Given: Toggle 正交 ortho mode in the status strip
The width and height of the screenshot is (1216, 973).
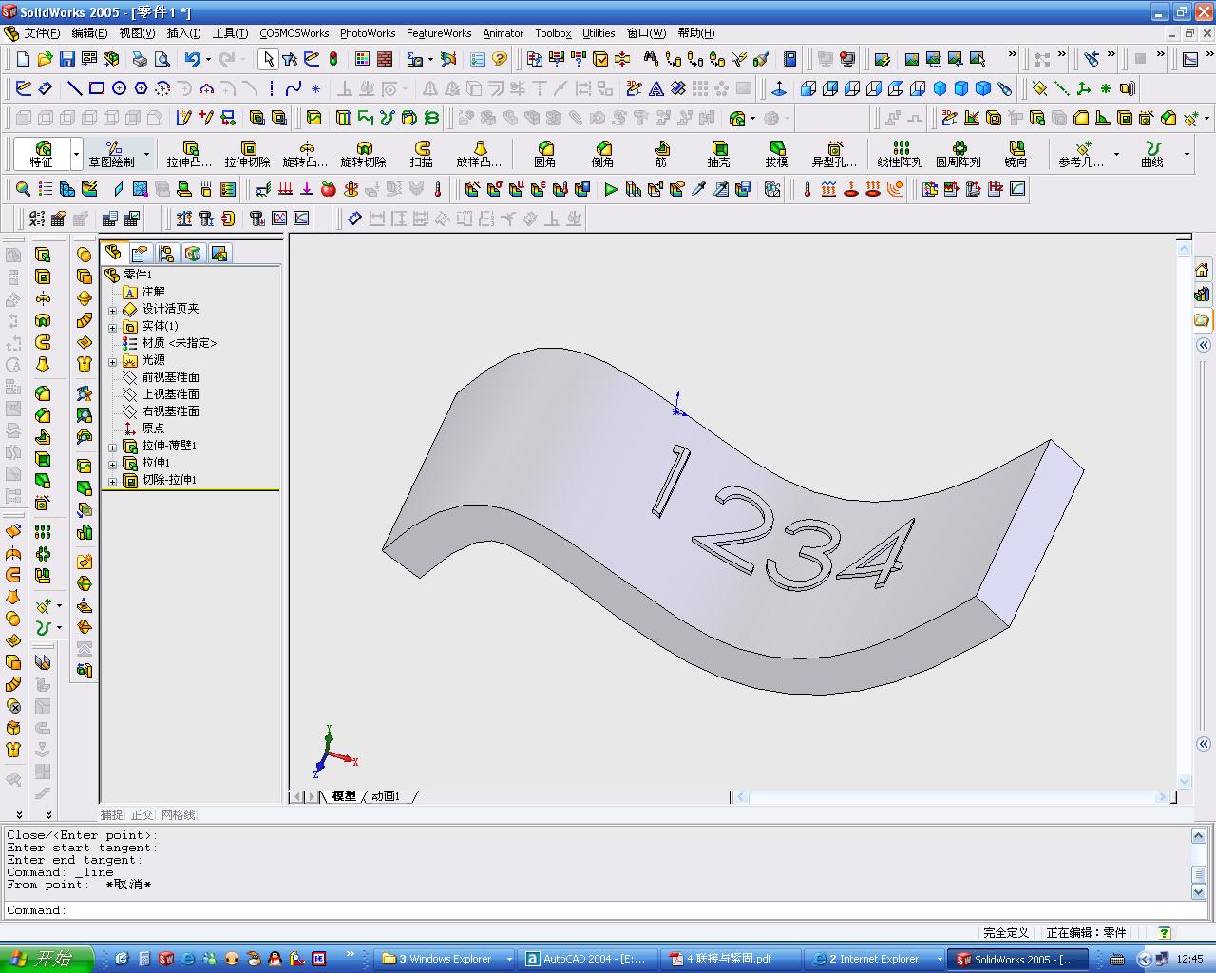Looking at the screenshot, I should point(142,815).
